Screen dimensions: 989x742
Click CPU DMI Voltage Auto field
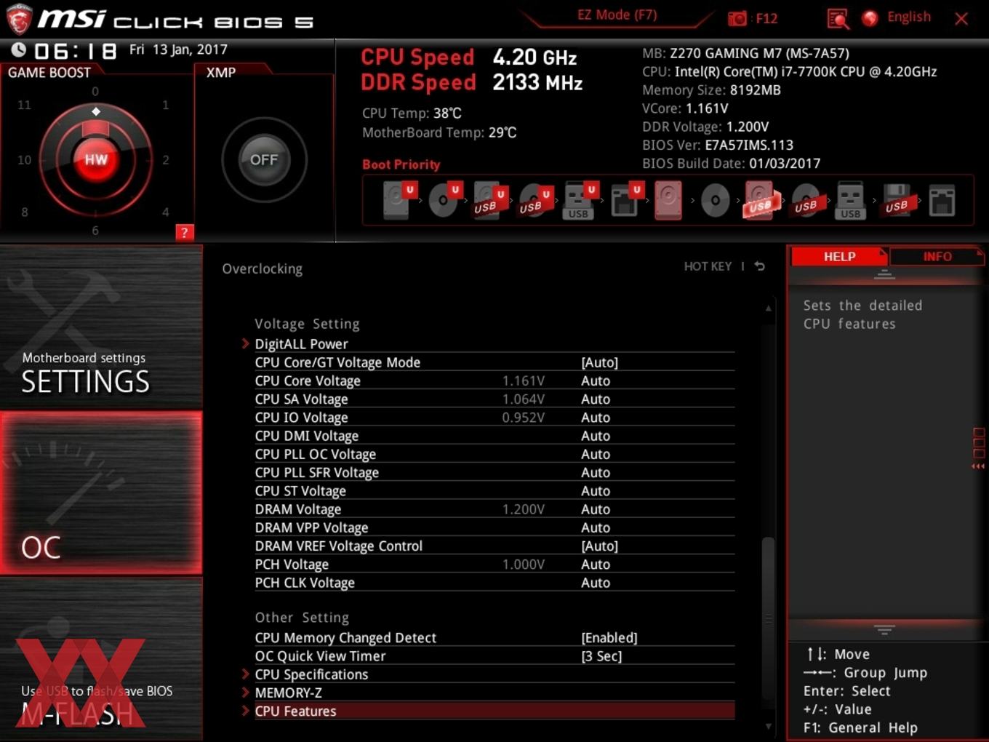[596, 436]
